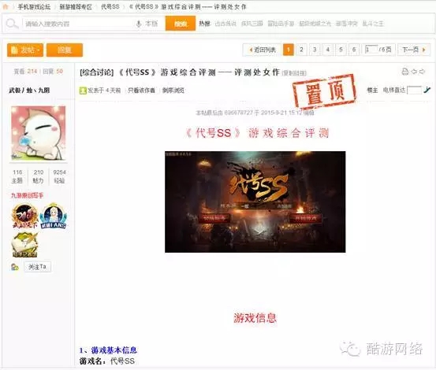Click the 回复 reply button
The width and height of the screenshot is (436, 370).
(65, 50)
